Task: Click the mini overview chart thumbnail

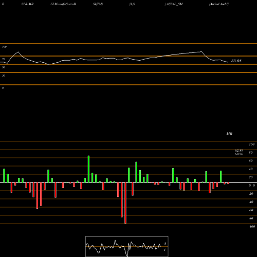Action: 127,246
